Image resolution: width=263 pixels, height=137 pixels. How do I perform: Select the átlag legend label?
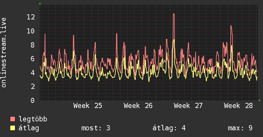point(29,128)
